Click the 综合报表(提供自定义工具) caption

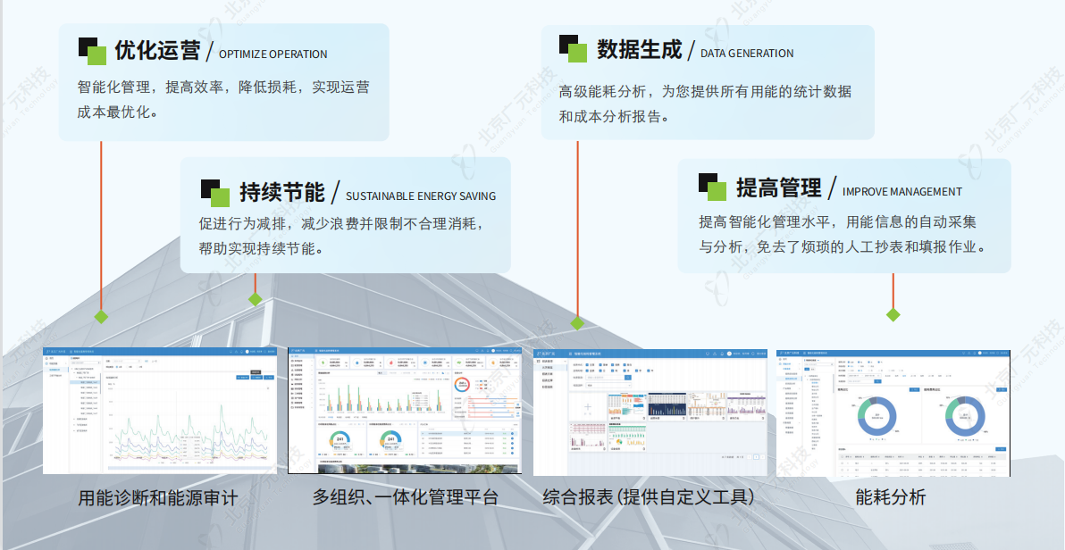click(649, 497)
